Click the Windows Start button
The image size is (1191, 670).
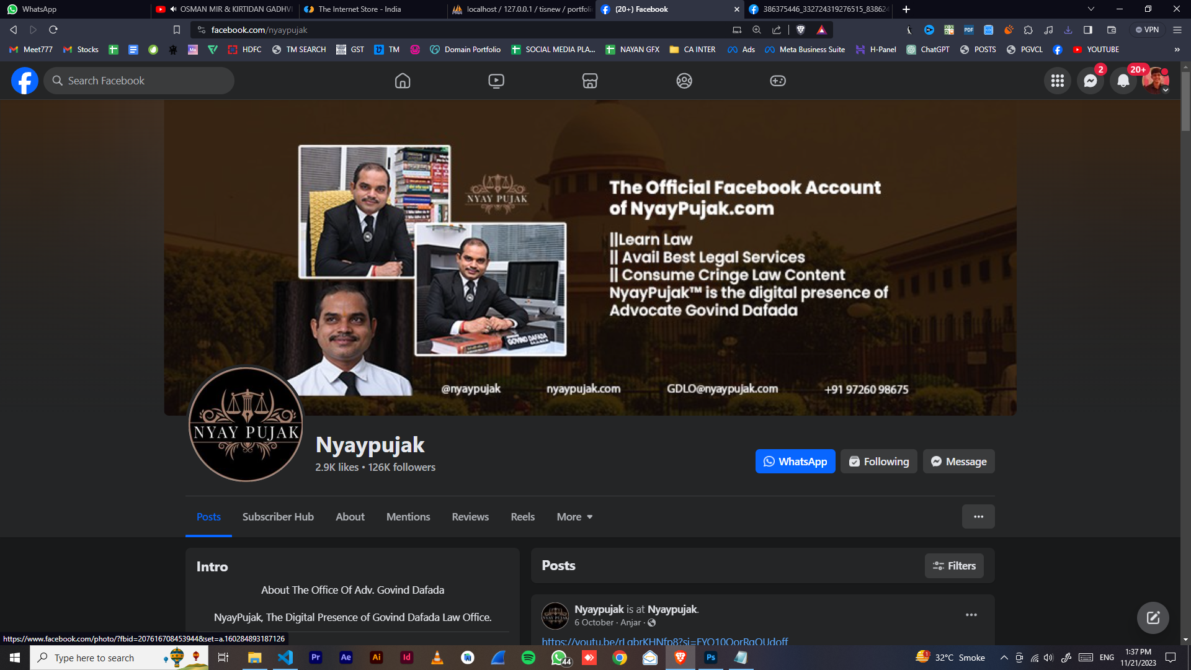15,658
